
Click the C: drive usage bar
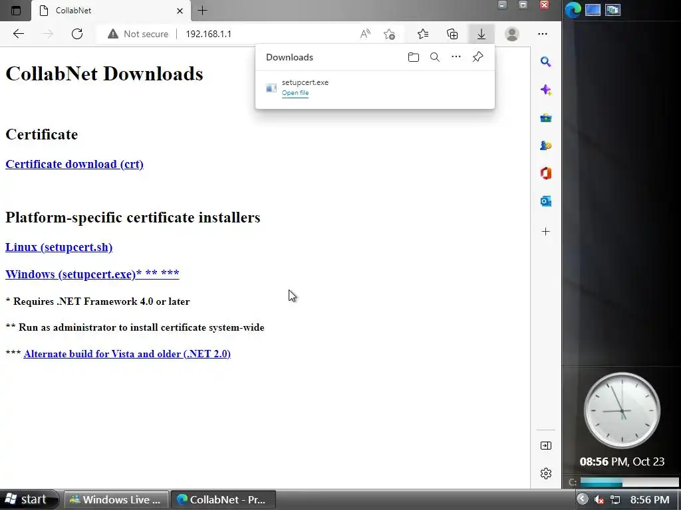pyautogui.click(x=629, y=482)
